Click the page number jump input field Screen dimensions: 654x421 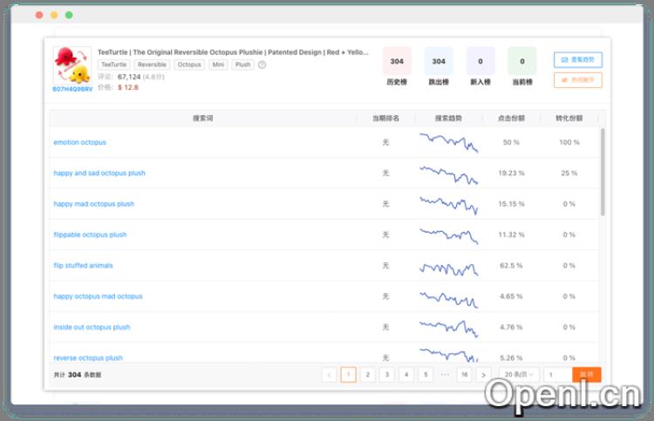[555, 375]
